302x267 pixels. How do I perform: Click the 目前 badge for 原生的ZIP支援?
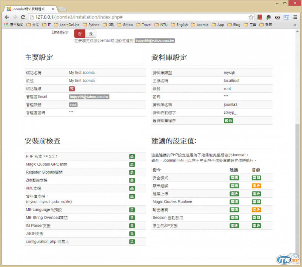(x=256, y=226)
